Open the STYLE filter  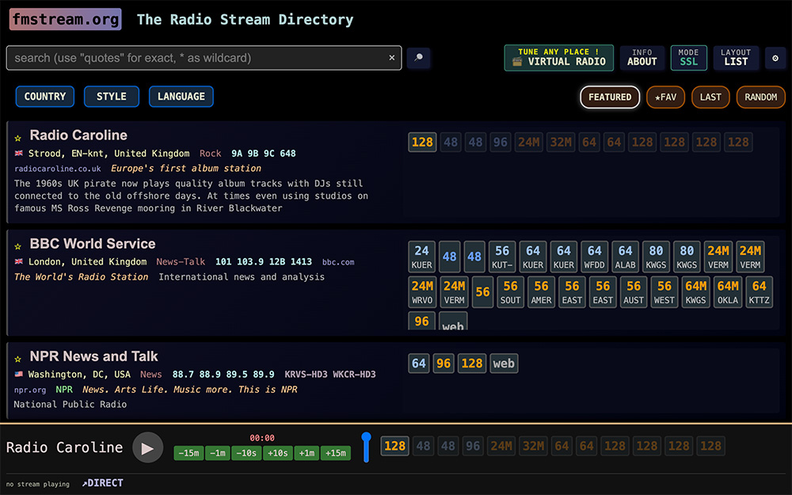[112, 97]
